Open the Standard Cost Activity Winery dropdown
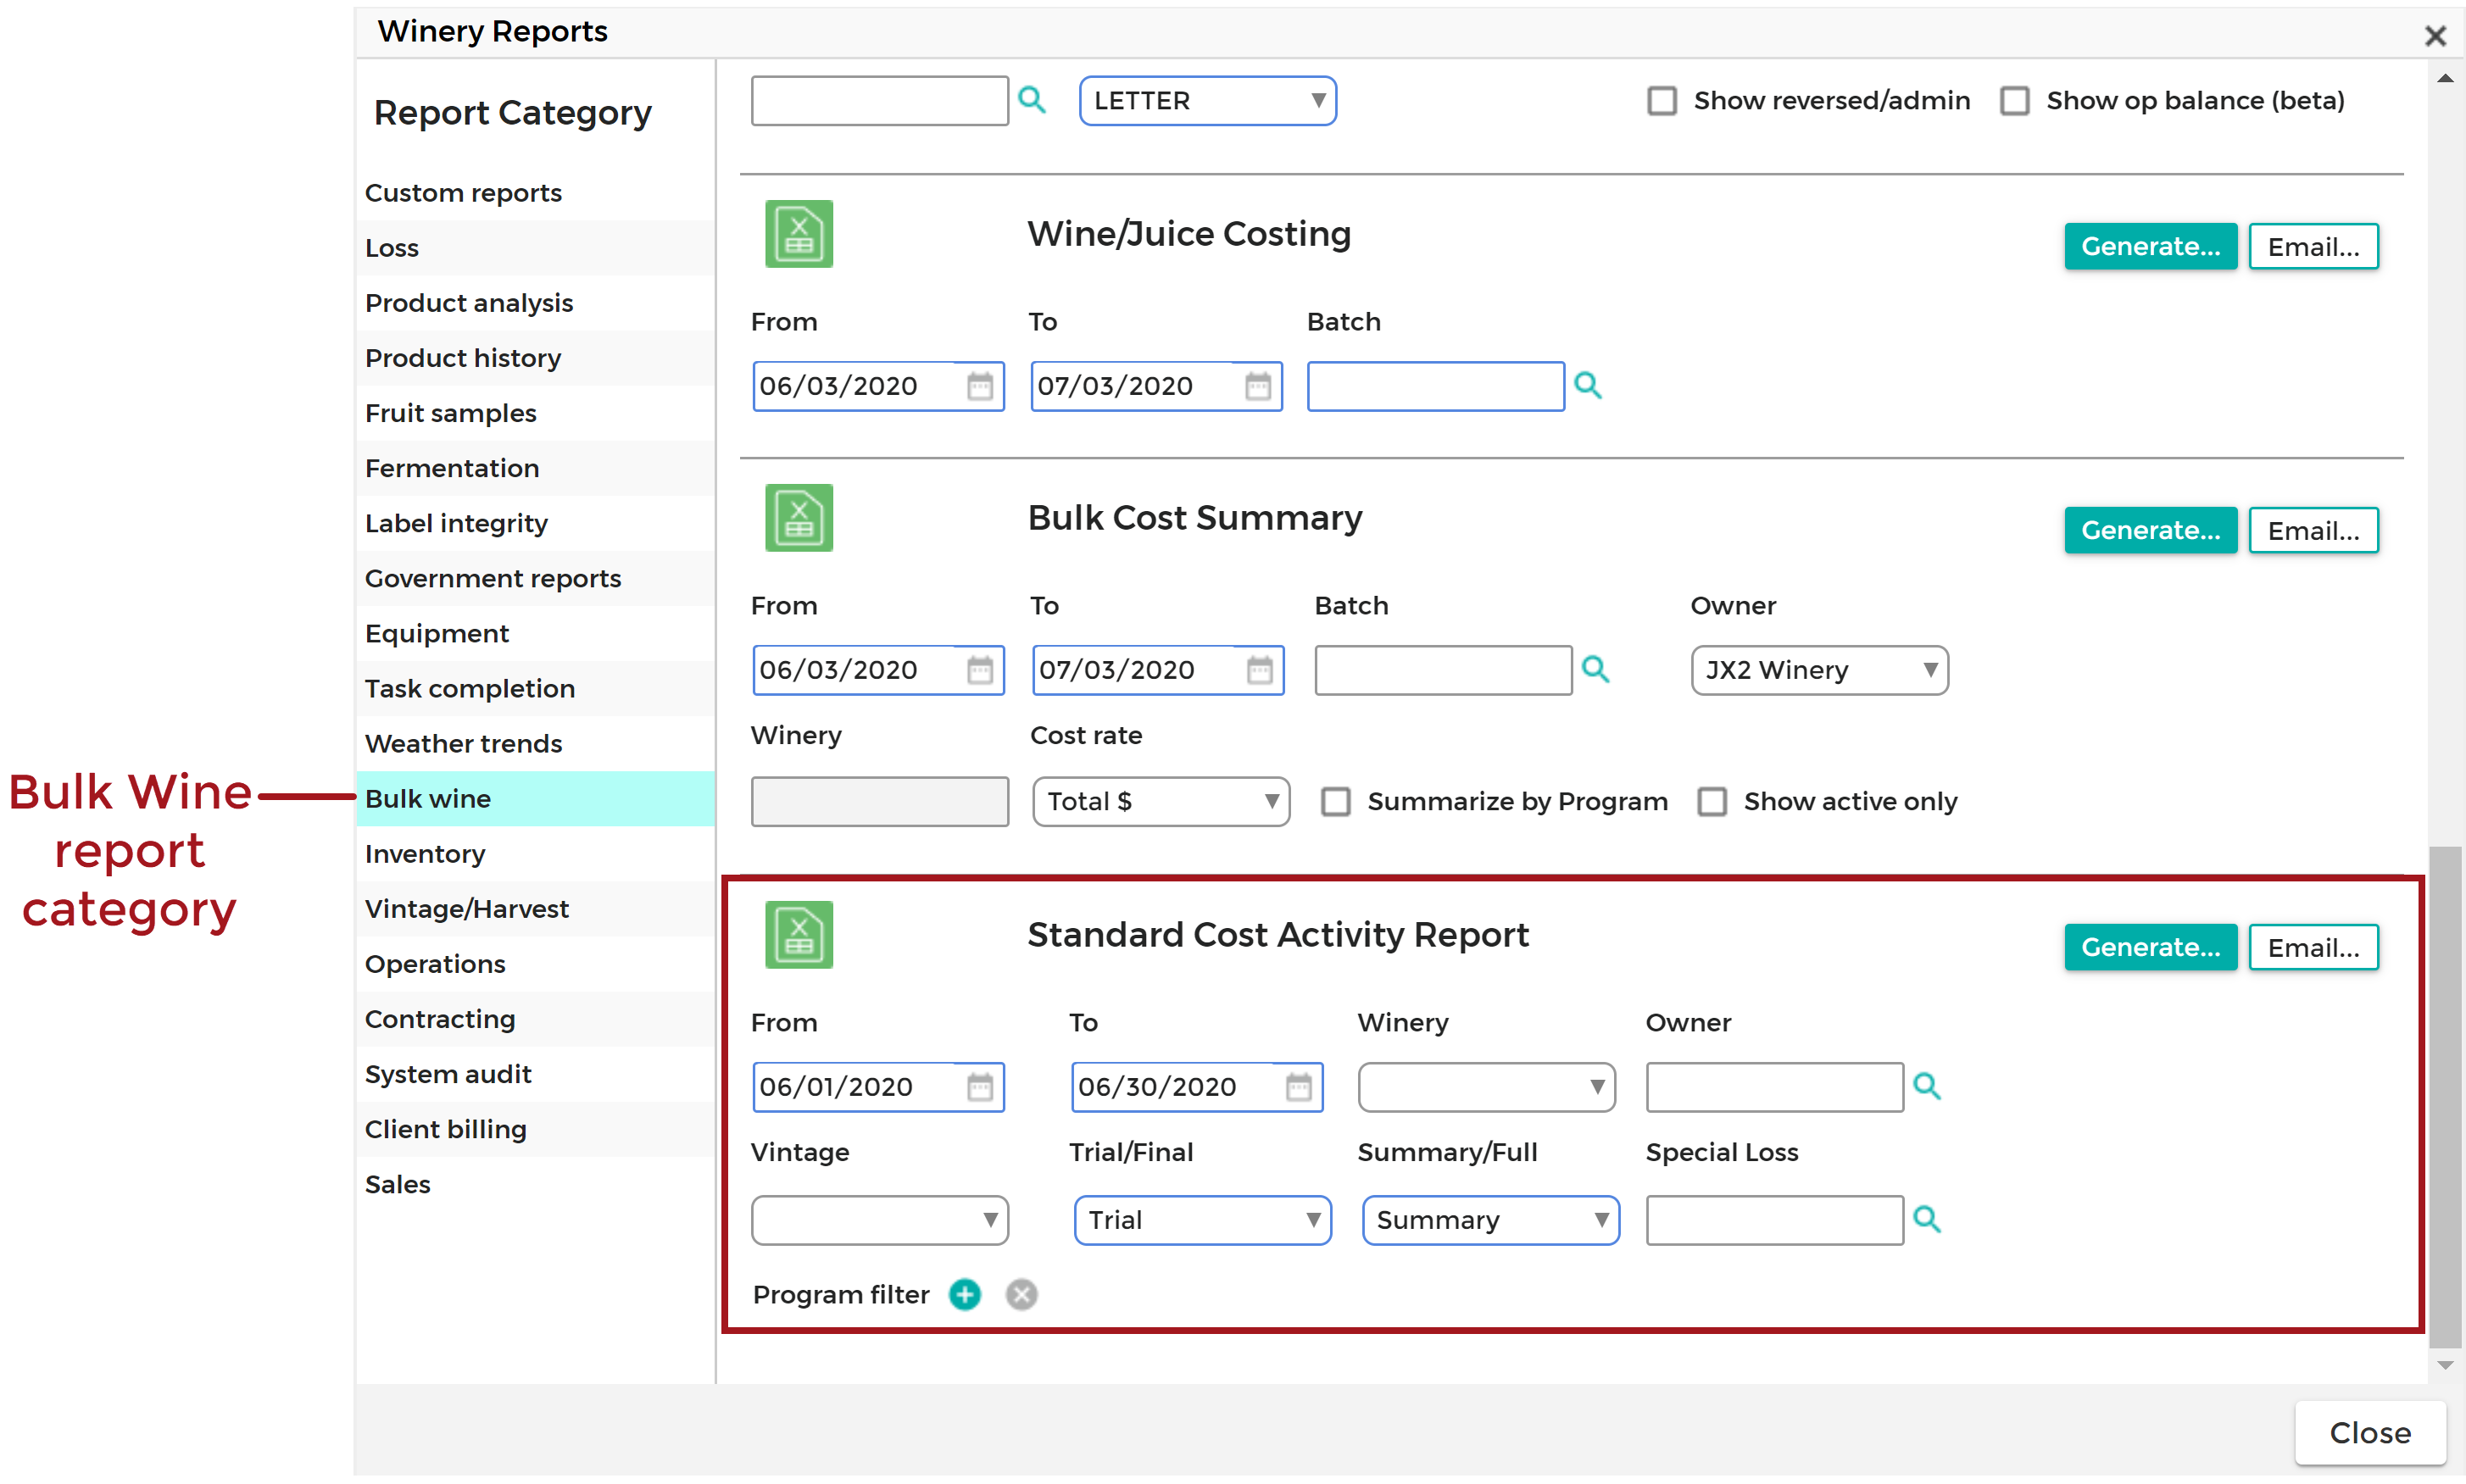The image size is (2466, 1484). point(1486,1087)
